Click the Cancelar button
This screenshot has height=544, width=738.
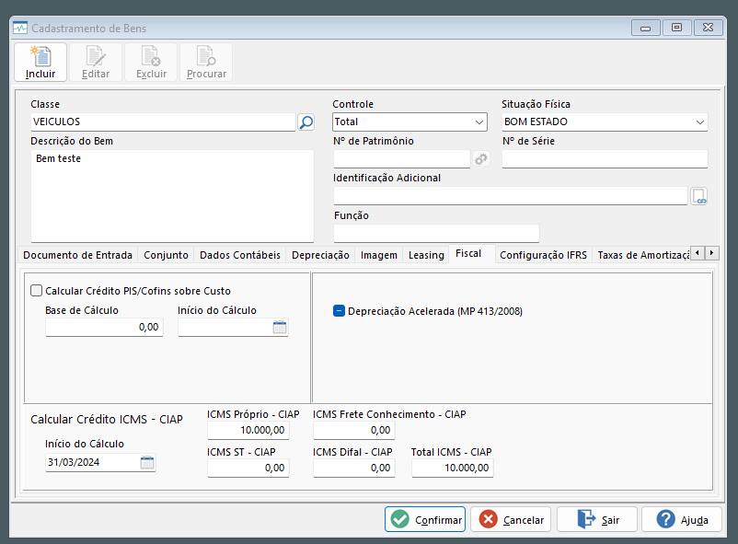click(511, 519)
